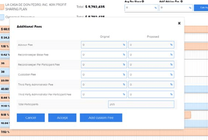Viewport: 208px width, 140px height.
Task: Close the Additional Fees dialog
Action: [179, 23]
